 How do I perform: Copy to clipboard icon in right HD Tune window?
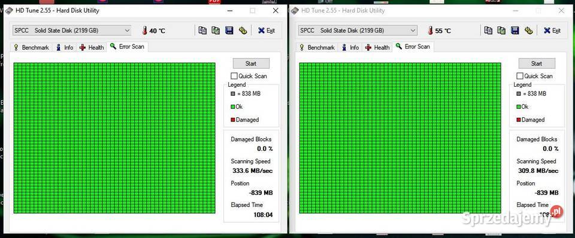(x=488, y=30)
